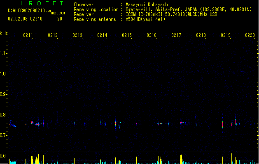Click the tall yellow intensity bar below 0217
Image resolution: width=259 pixels, height=164 pixels.
pos(181,159)
